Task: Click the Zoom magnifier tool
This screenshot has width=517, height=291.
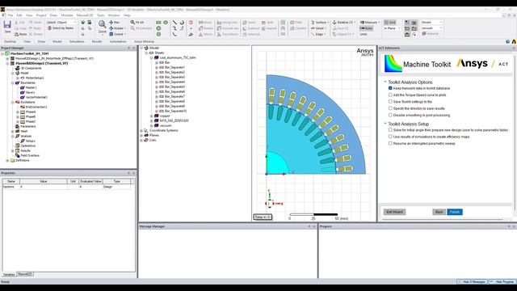Action: click(103, 27)
